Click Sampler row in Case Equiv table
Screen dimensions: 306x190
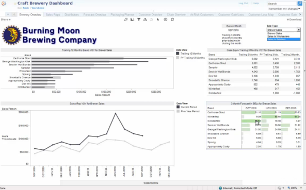pyautogui.click(x=254, y=67)
